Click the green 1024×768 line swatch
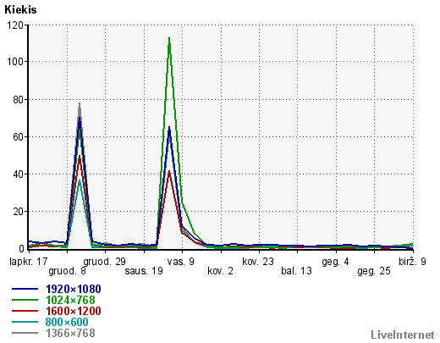 25,300
